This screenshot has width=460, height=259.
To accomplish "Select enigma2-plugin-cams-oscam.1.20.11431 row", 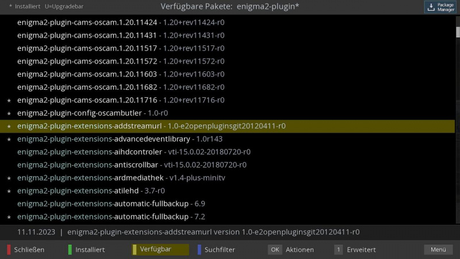I will pos(227,35).
